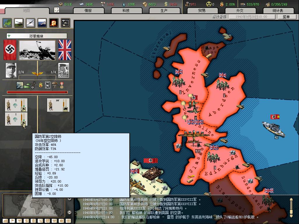Click the red battle progress bar

point(37,92)
